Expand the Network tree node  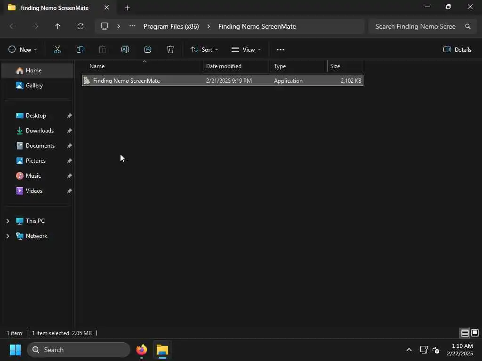[8, 236]
